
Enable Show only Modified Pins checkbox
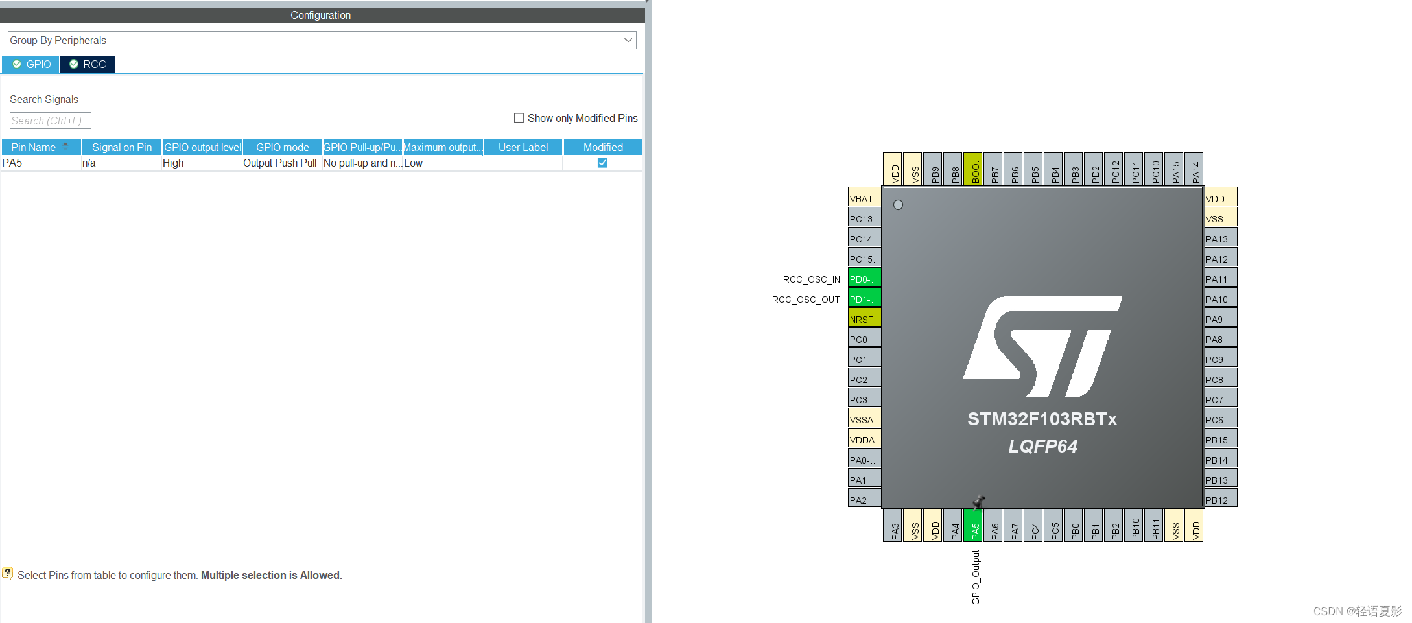pos(519,118)
